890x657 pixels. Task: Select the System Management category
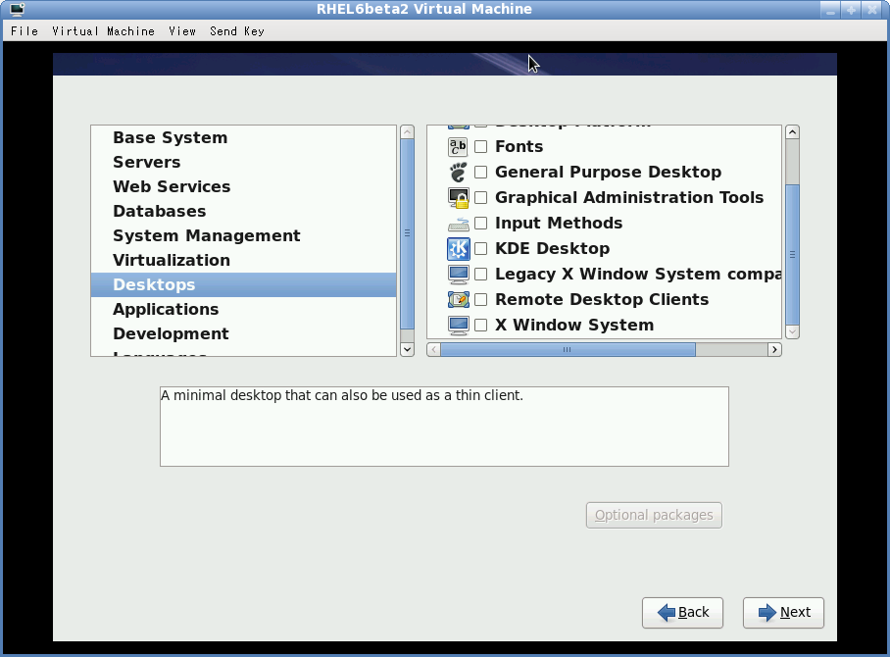[x=243, y=235]
